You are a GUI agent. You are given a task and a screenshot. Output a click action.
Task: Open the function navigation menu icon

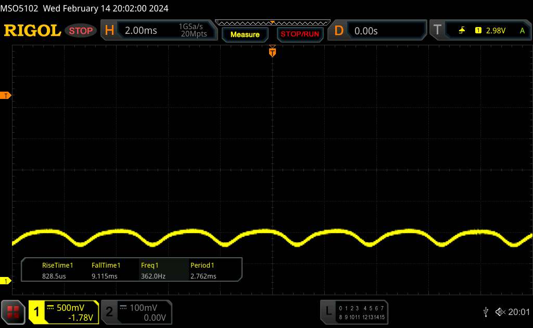coord(14,312)
